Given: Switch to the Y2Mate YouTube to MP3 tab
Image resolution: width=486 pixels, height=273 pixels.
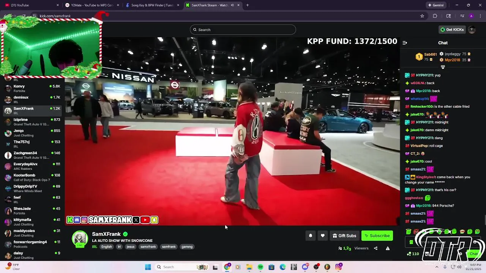Looking at the screenshot, I should point(92,5).
